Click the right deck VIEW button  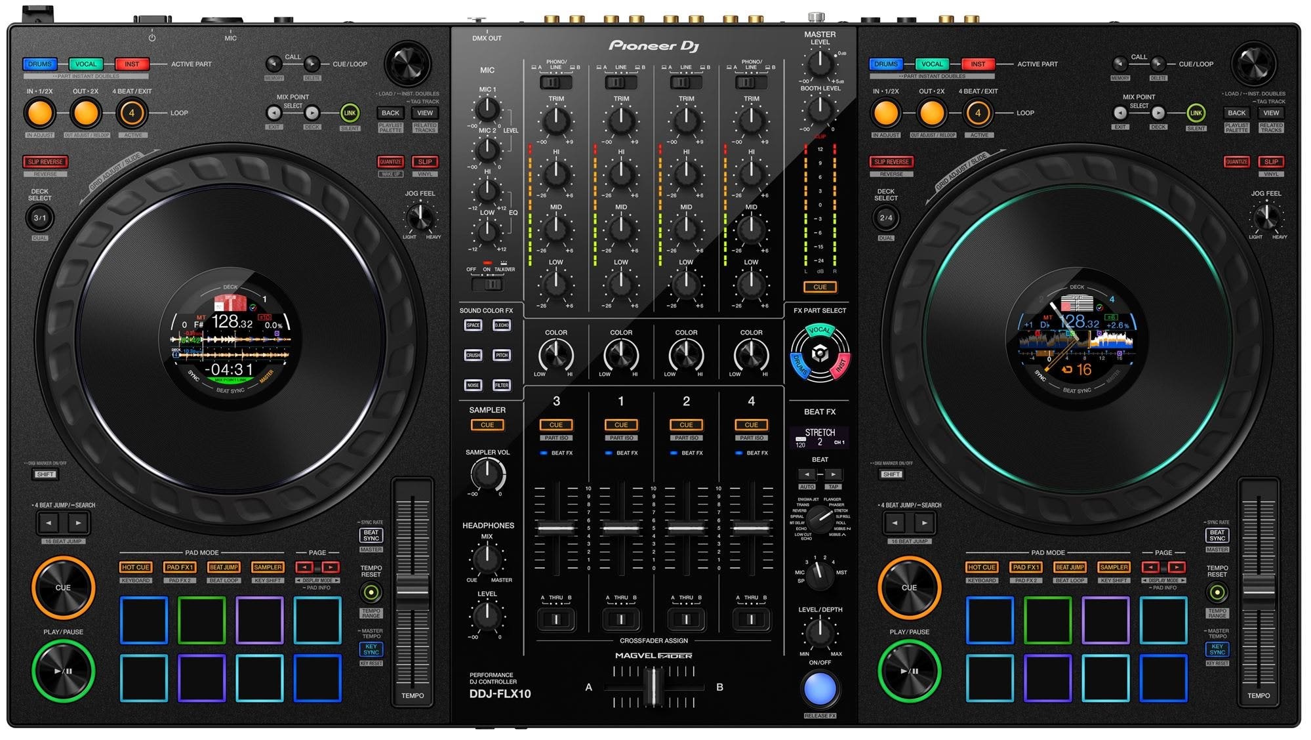(1271, 113)
